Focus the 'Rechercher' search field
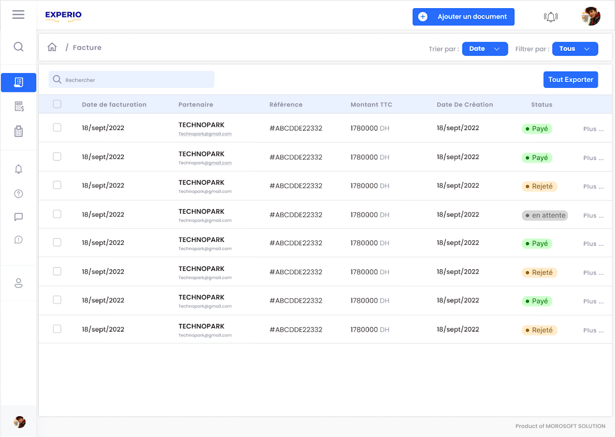Screen dimensions: 615x437 [x=131, y=80]
